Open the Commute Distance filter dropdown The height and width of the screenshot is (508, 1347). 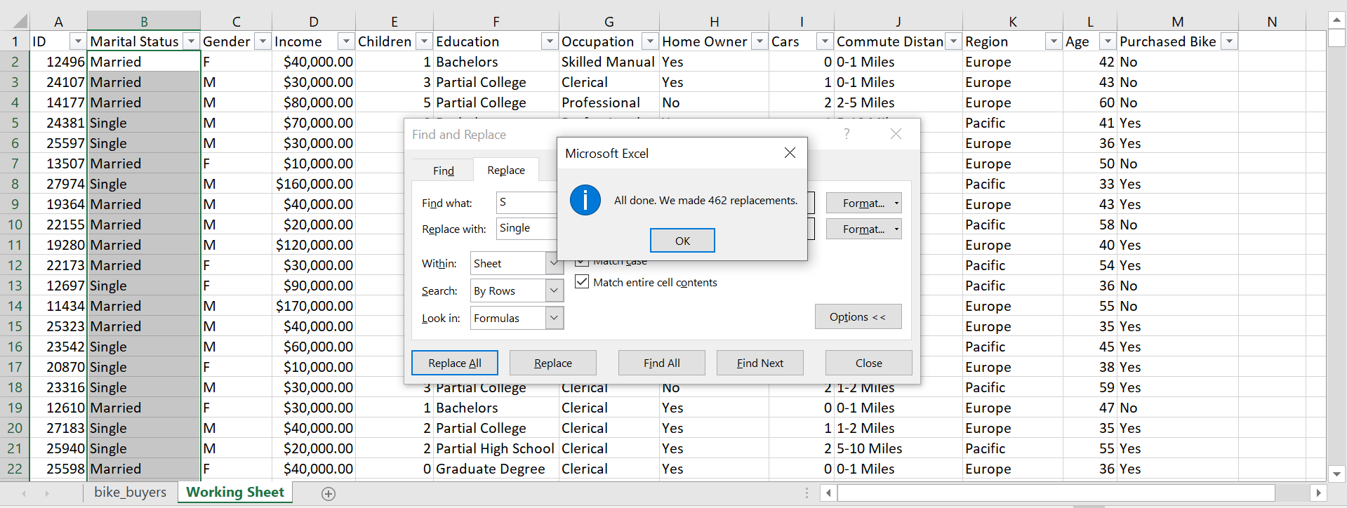pyautogui.click(x=953, y=42)
